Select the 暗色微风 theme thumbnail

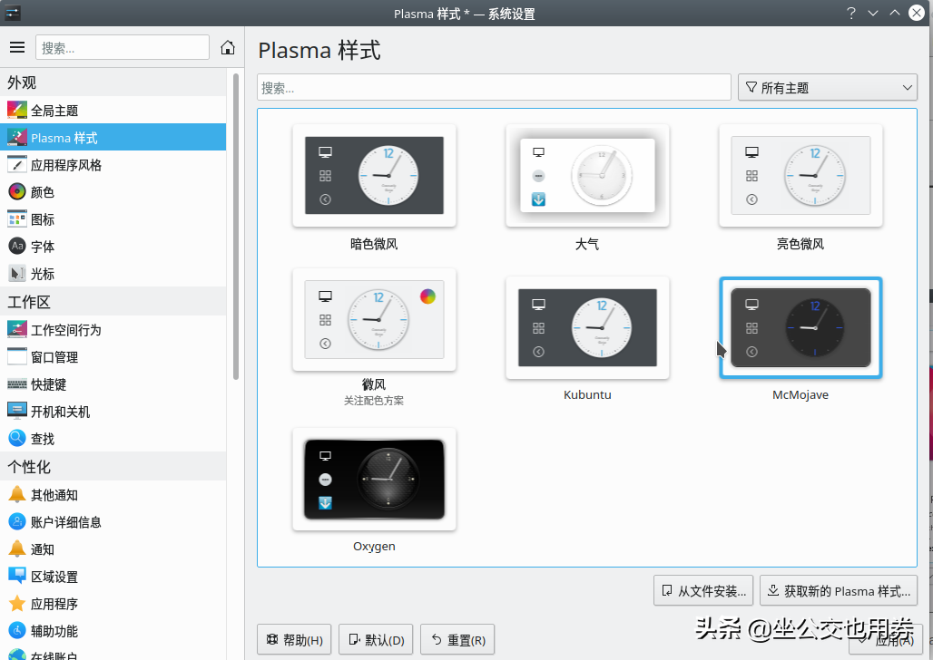click(x=374, y=175)
